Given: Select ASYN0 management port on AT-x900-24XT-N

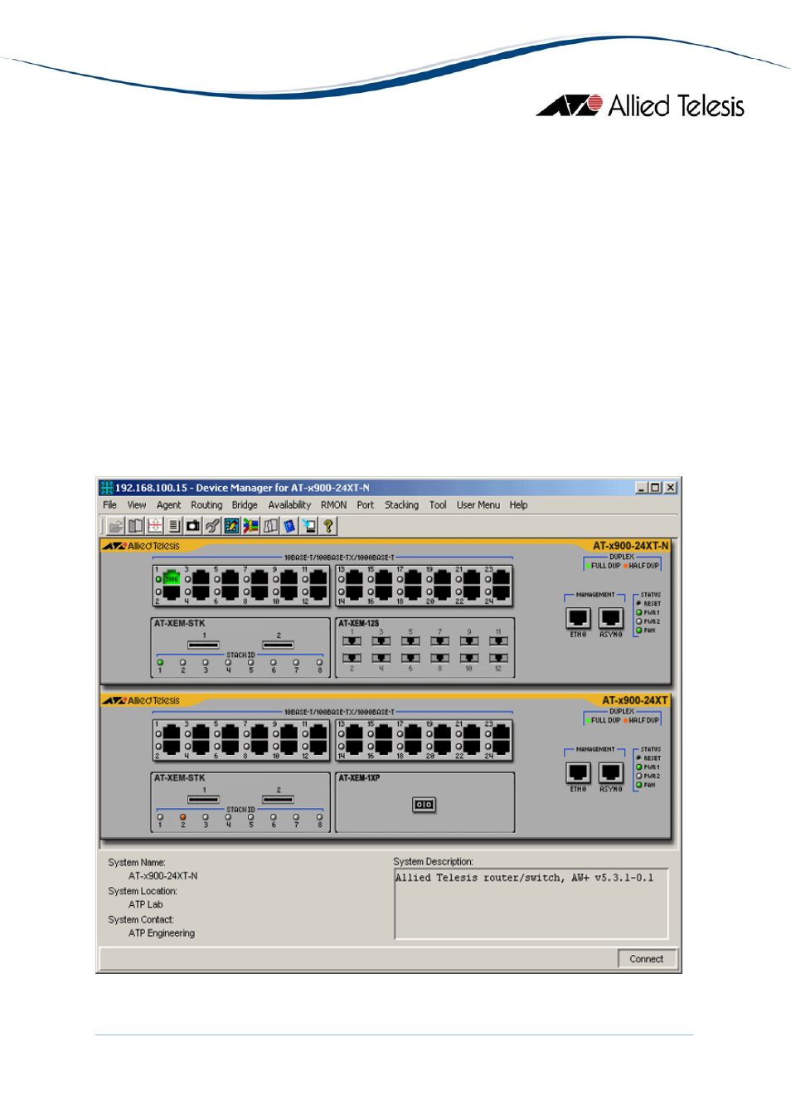Looking at the screenshot, I should pos(611,618).
